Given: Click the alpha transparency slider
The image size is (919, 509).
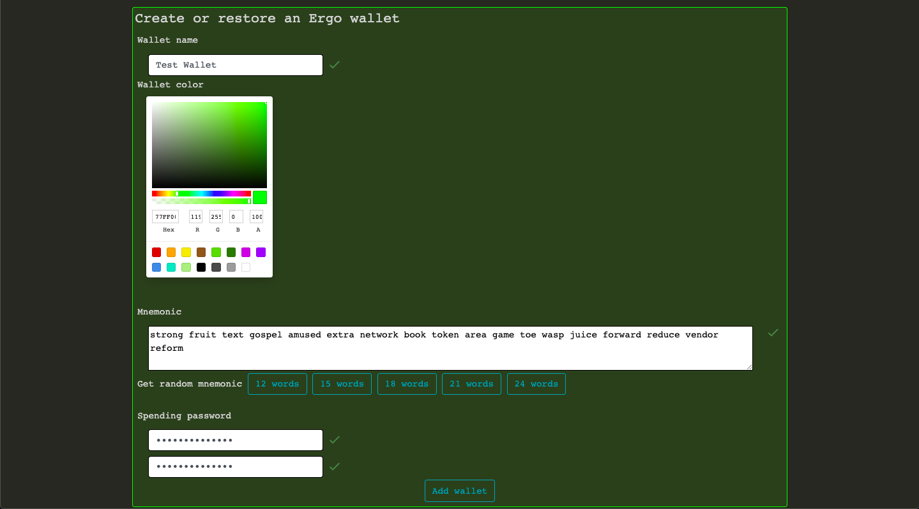Looking at the screenshot, I should point(201,201).
